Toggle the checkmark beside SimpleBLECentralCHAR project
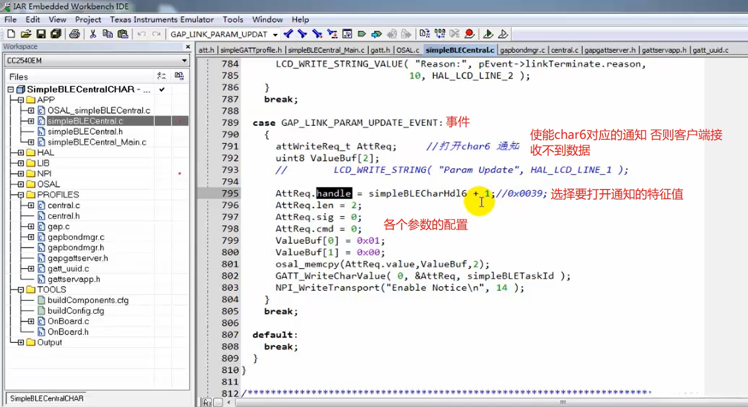This screenshot has height=407, width=748. coord(162,89)
